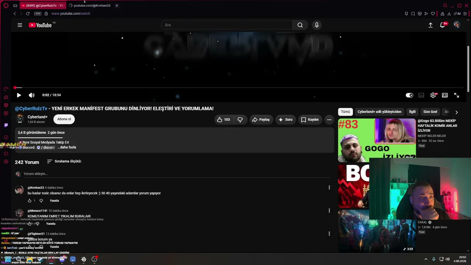Image resolution: width=471 pixels, height=265 pixels.
Task: Switch player to theater mode
Action: pos(445,95)
